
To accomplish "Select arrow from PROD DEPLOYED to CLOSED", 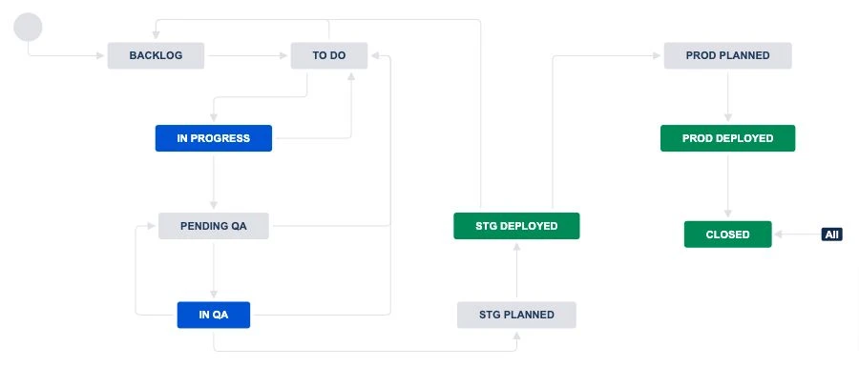I will 727,186.
